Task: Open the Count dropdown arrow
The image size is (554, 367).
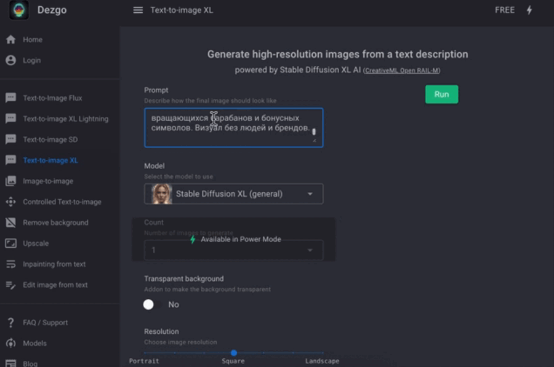Action: 310,250
